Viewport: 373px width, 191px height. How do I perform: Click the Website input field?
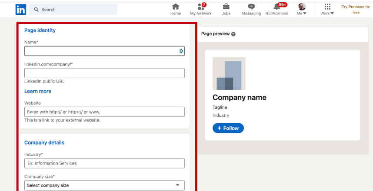click(x=104, y=112)
